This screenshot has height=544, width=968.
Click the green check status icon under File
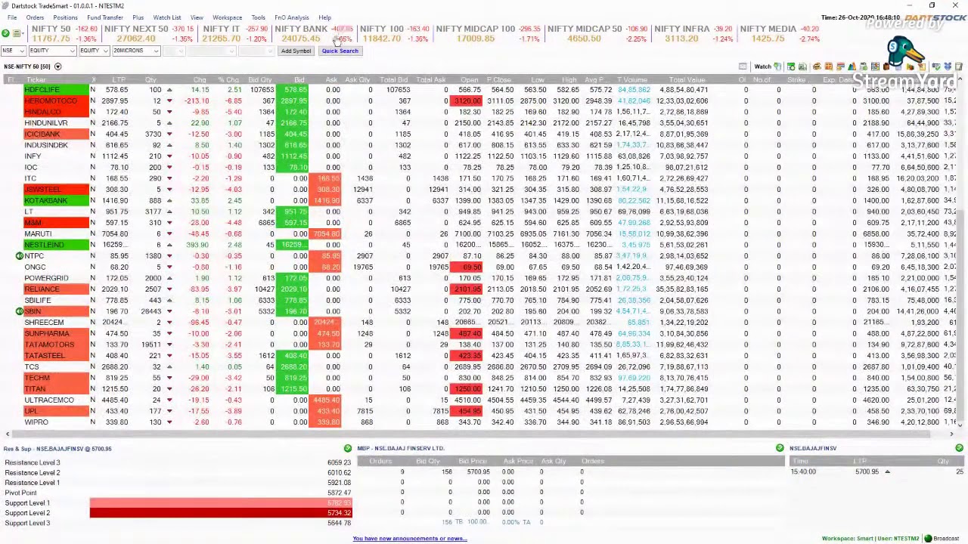(x=6, y=33)
